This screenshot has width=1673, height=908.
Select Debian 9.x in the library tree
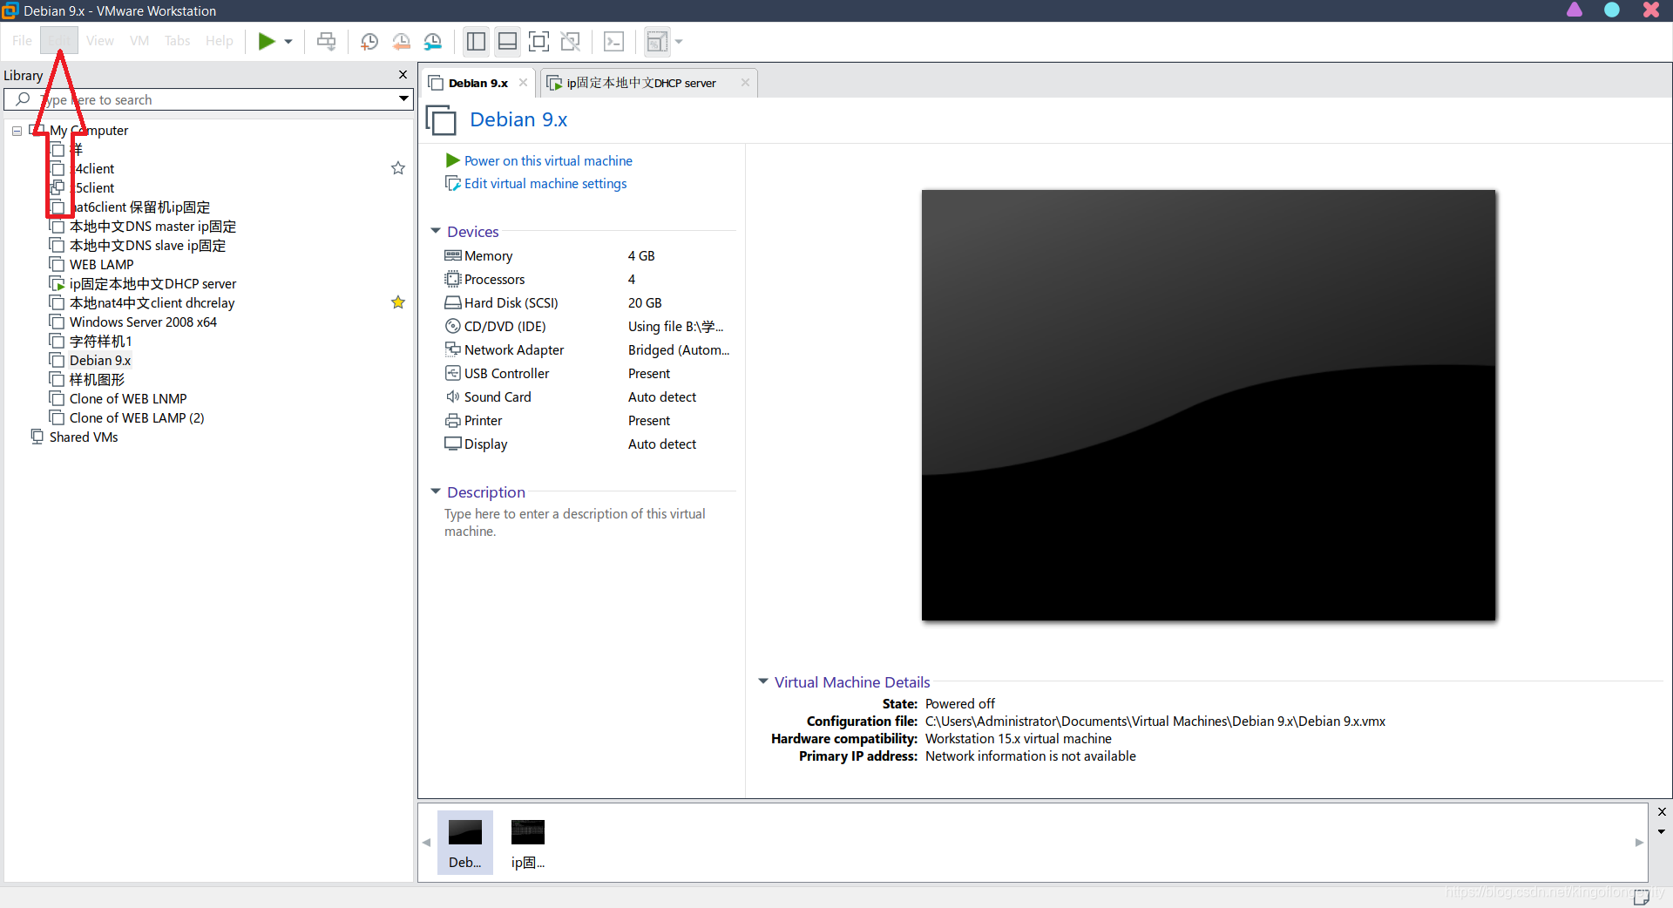(x=100, y=360)
